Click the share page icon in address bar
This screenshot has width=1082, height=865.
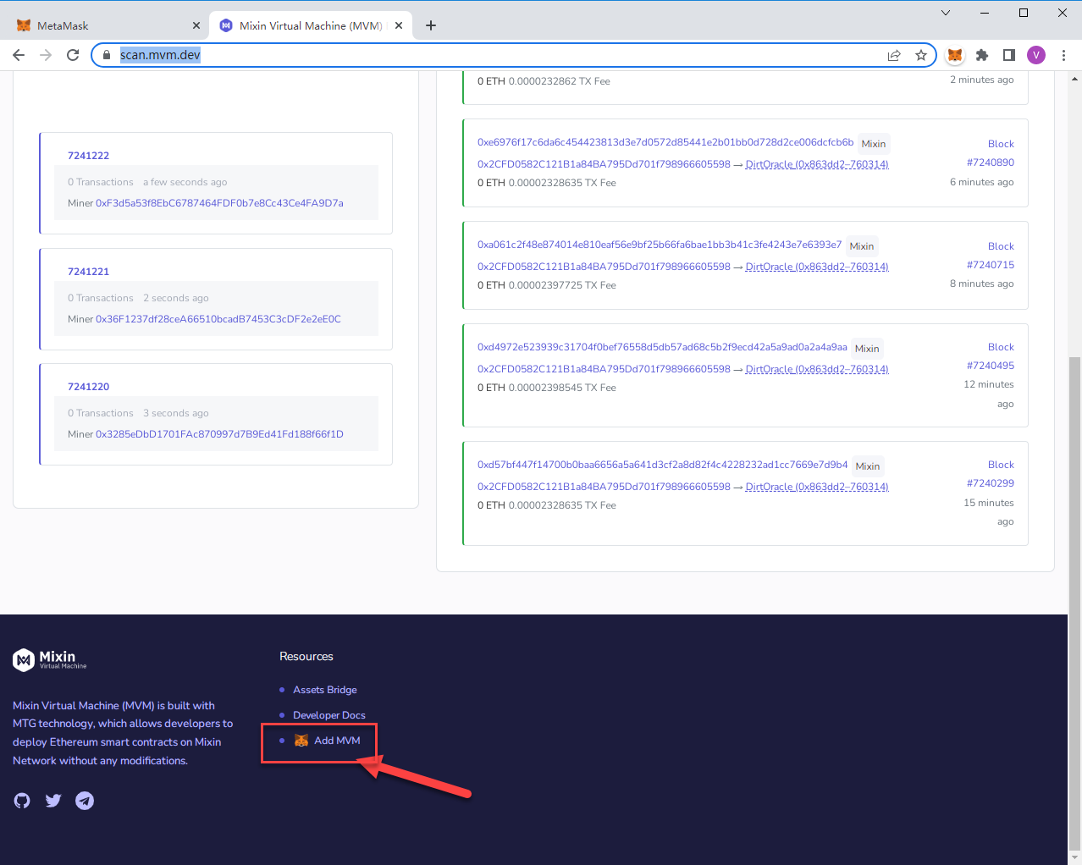tap(894, 55)
